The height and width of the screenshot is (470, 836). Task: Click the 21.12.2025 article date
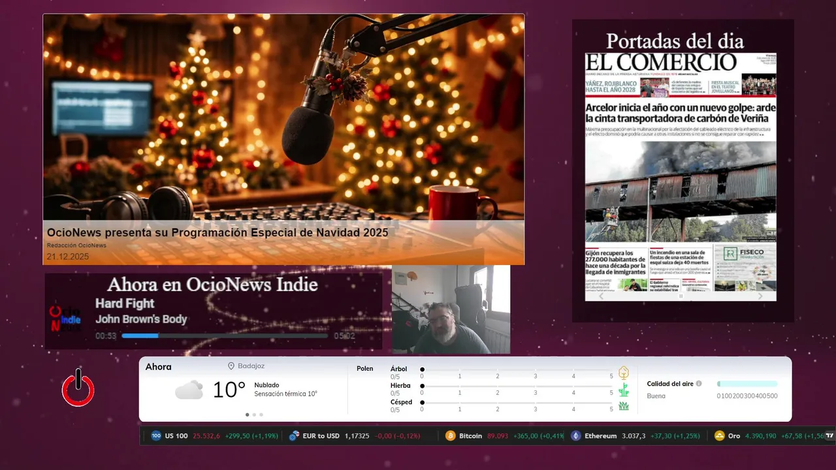(68, 257)
